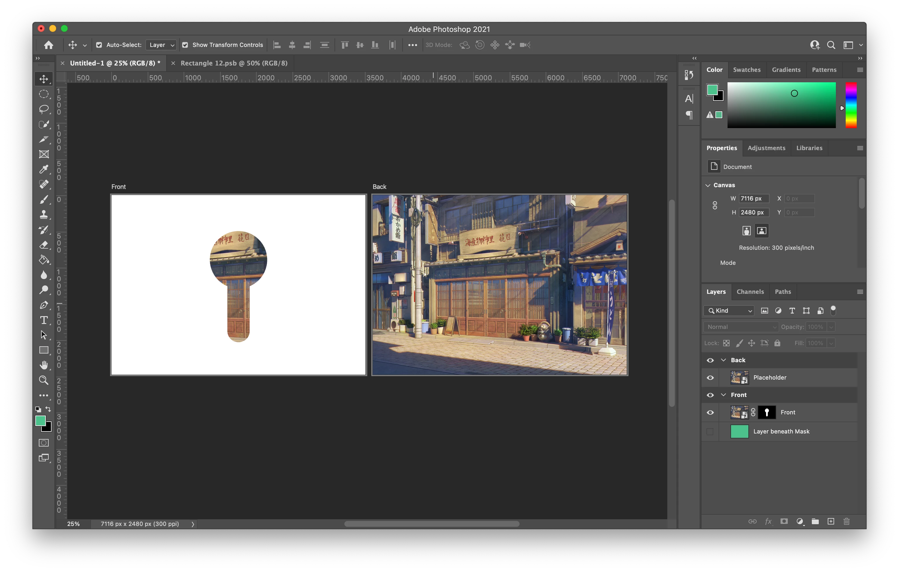Open the Auto-Select Layer dropdown

pyautogui.click(x=161, y=45)
